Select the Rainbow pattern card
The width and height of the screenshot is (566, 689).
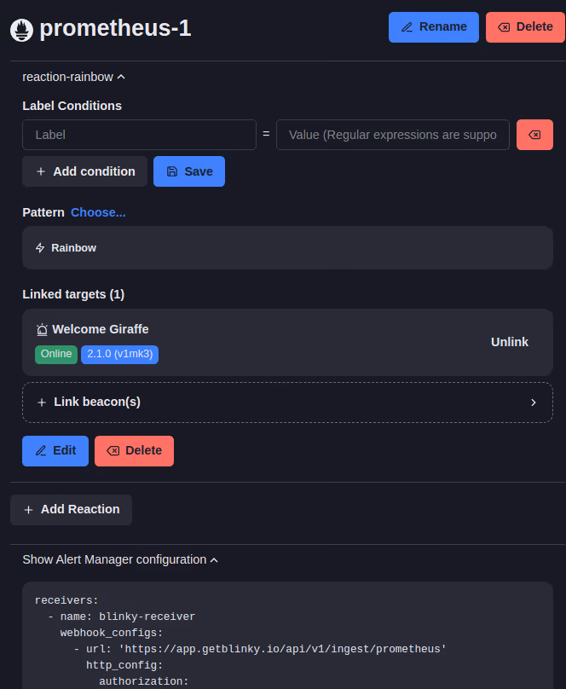point(287,248)
